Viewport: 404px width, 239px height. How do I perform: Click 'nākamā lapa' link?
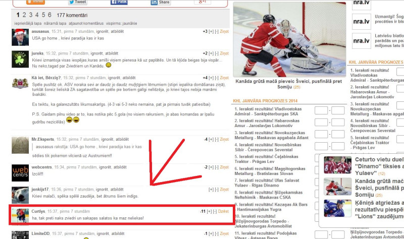[x=55, y=23]
